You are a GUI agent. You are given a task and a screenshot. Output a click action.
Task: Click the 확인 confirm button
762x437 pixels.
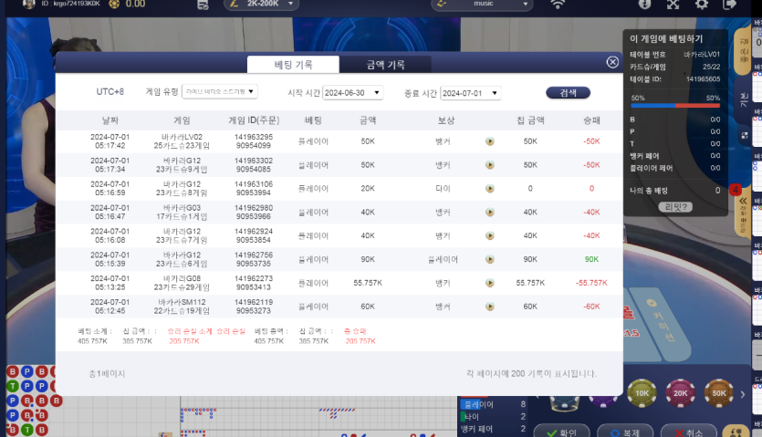[562, 432]
